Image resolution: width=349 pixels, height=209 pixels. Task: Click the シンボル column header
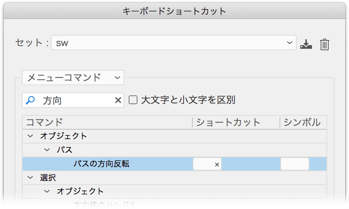point(302,122)
